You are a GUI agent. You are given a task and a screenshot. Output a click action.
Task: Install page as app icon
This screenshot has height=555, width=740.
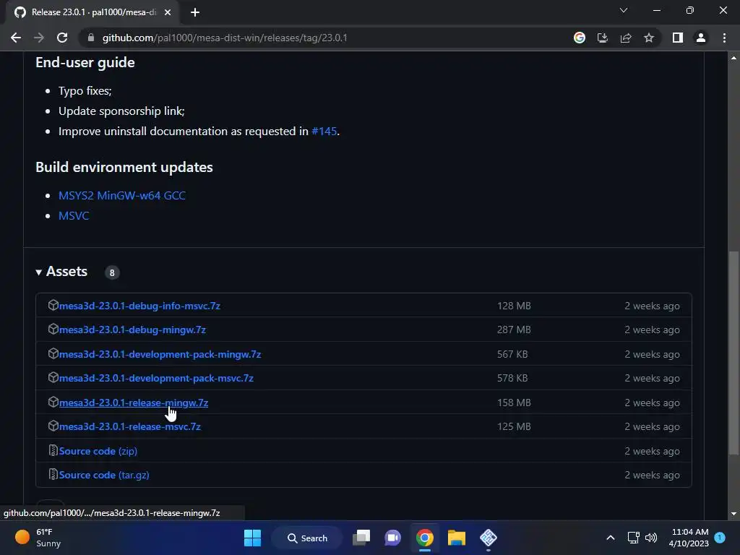[602, 38]
